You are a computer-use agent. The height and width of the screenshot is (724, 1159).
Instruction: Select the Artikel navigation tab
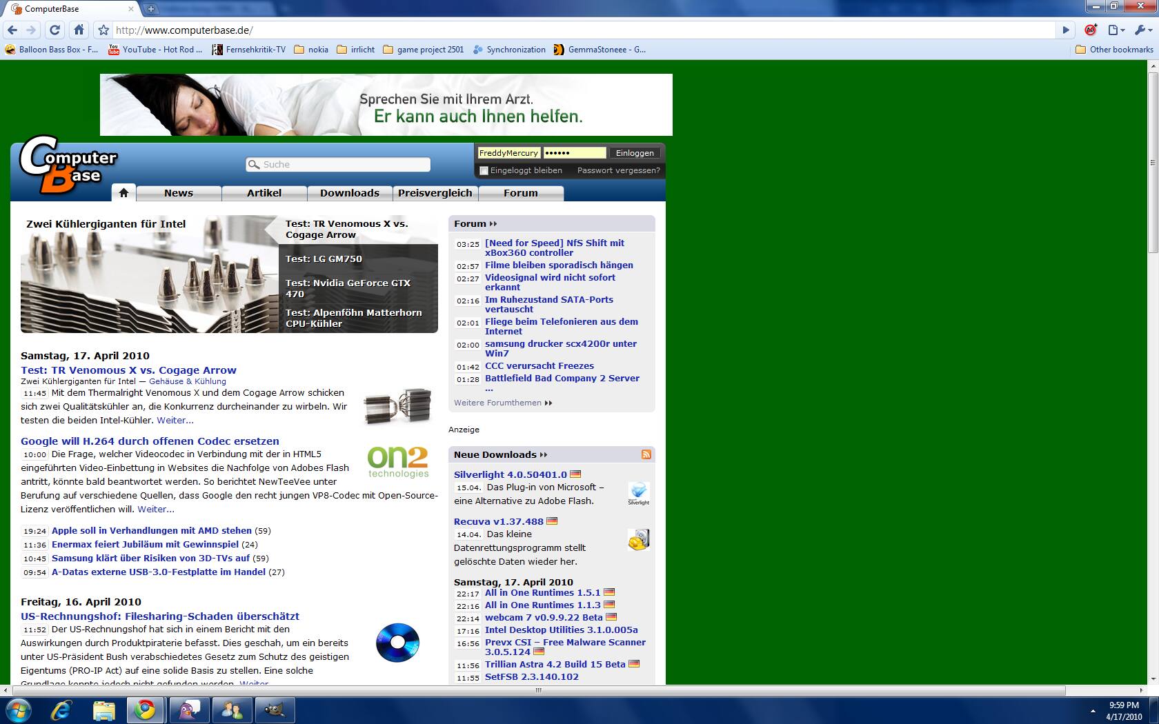point(264,193)
